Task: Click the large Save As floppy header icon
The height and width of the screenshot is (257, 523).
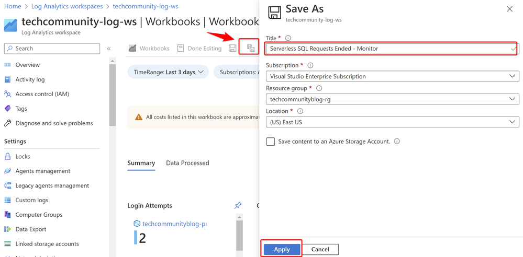Action: (x=275, y=13)
